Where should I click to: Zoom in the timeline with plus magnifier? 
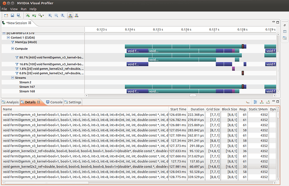pyautogui.click(x=50, y=15)
